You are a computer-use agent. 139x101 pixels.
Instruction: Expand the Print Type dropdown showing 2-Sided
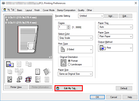[75, 49]
